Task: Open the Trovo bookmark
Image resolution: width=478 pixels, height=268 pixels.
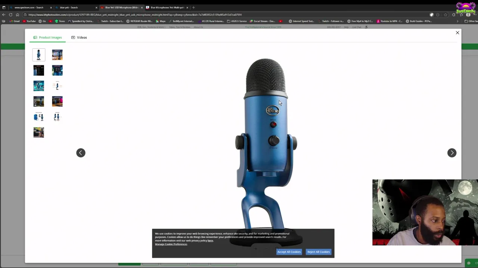Action: 60,21
